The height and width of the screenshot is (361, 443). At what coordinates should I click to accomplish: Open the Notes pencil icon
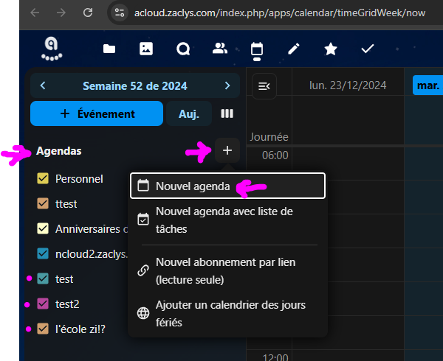pyautogui.click(x=294, y=49)
